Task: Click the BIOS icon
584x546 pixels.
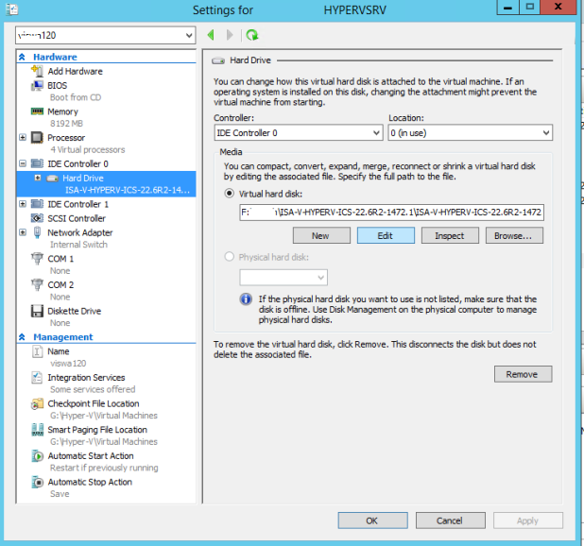Action: (x=37, y=86)
